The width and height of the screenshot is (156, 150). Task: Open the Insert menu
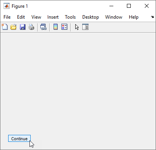53,17
